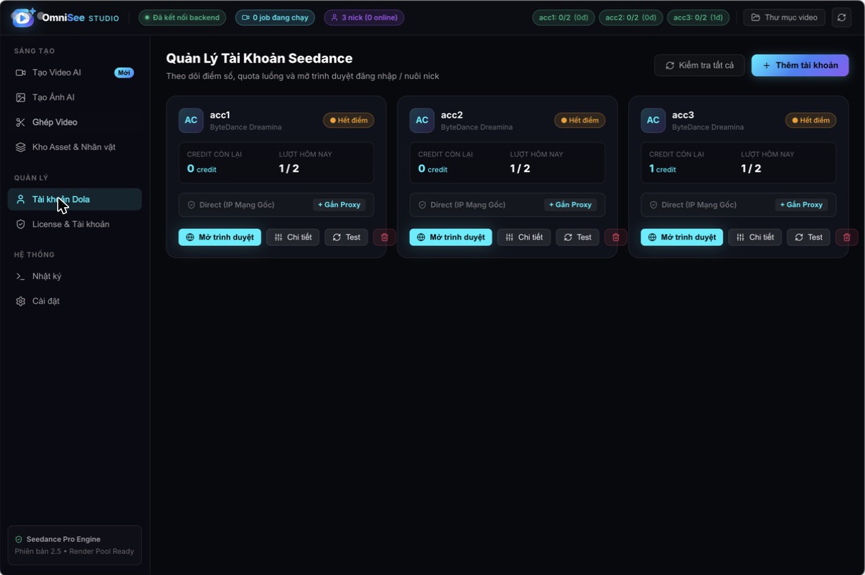The width and height of the screenshot is (865, 575).
Task: Open Tạo Video AI in sidebar
Action: pos(75,73)
